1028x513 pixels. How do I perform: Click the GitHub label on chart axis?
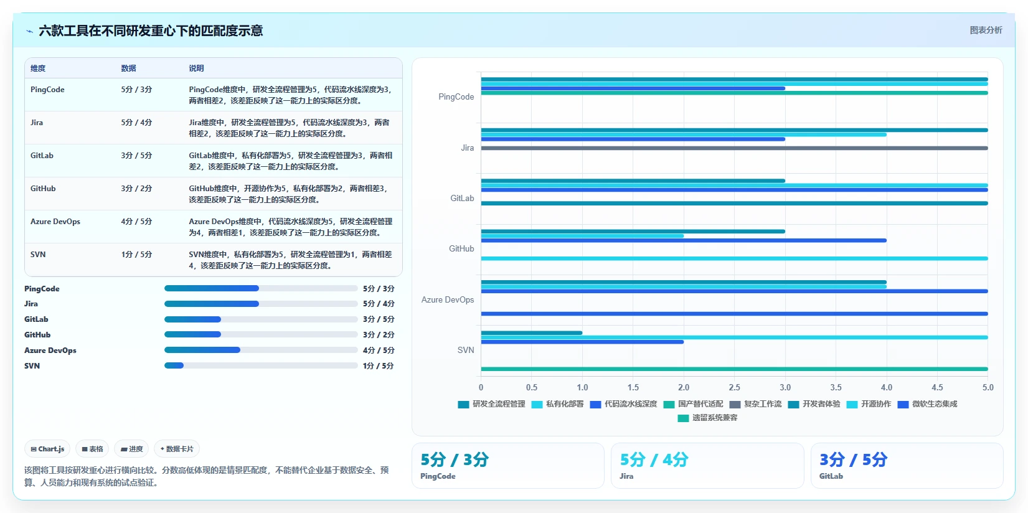click(461, 249)
